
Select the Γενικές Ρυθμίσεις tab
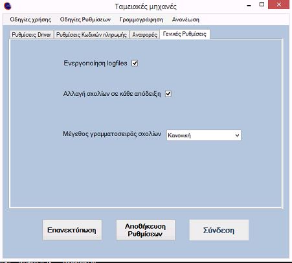(x=185, y=34)
